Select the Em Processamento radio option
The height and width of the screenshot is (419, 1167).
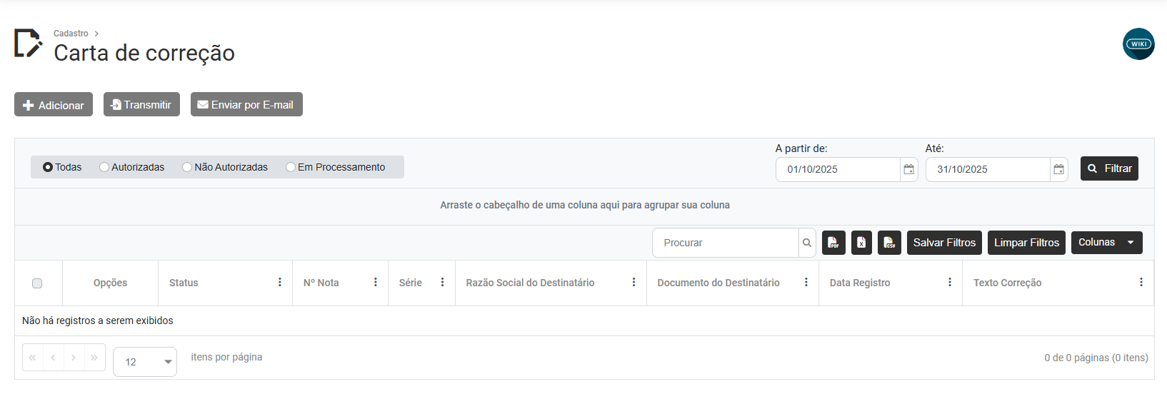(291, 167)
